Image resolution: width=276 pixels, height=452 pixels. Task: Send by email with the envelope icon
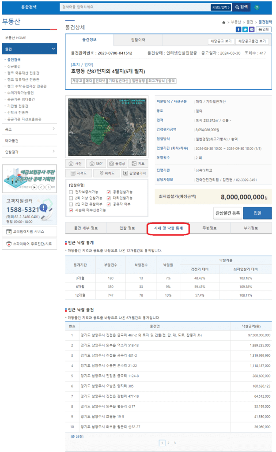click(252, 30)
